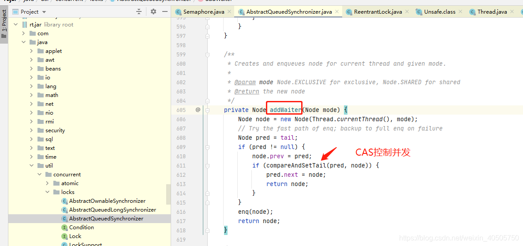Screen dimensions: 523x246
Task: Expand the text folder
Action: pos(31,148)
